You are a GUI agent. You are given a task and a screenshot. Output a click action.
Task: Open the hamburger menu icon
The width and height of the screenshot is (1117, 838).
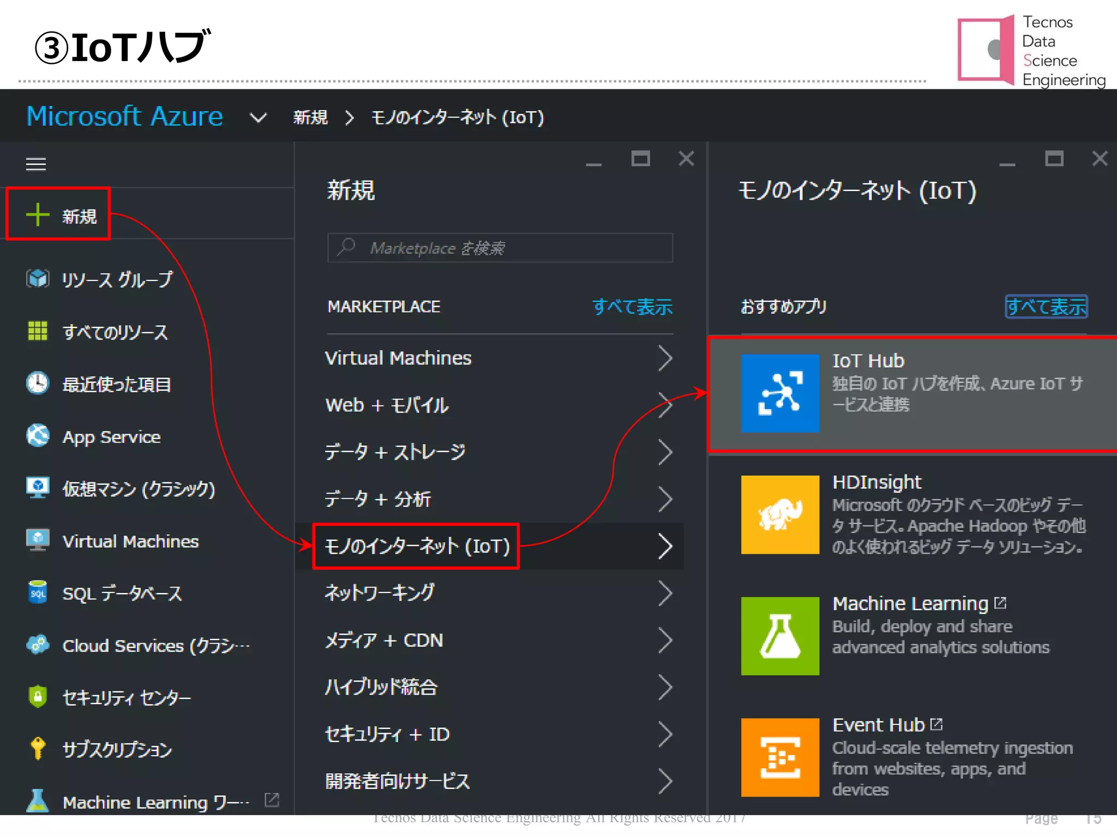(36, 164)
